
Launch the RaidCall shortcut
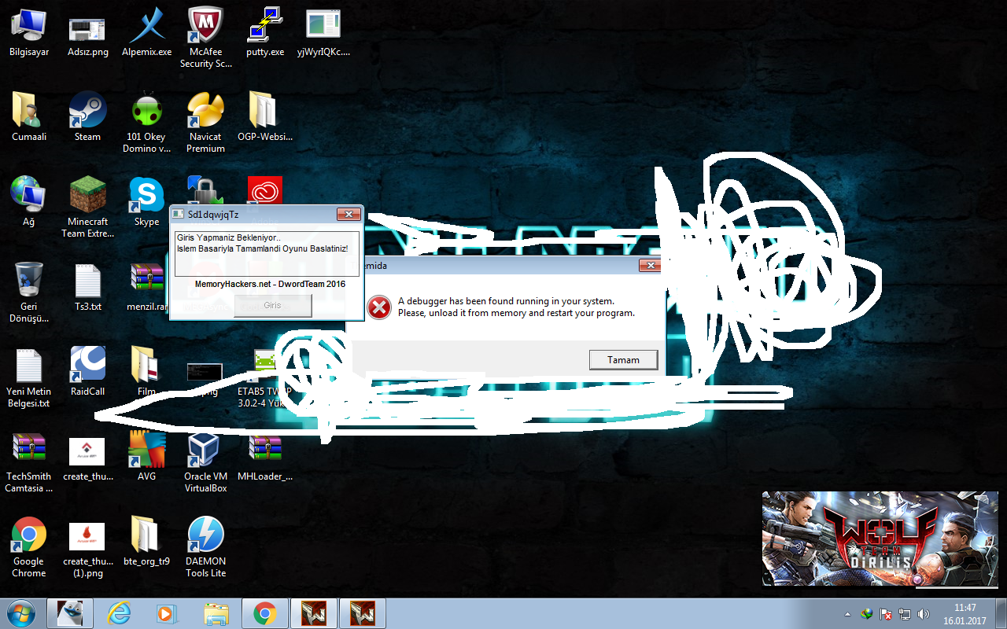(x=87, y=371)
